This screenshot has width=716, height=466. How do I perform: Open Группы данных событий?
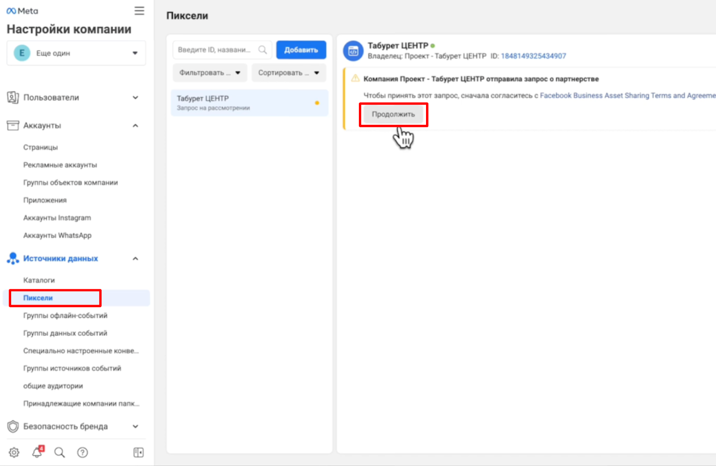pos(65,333)
